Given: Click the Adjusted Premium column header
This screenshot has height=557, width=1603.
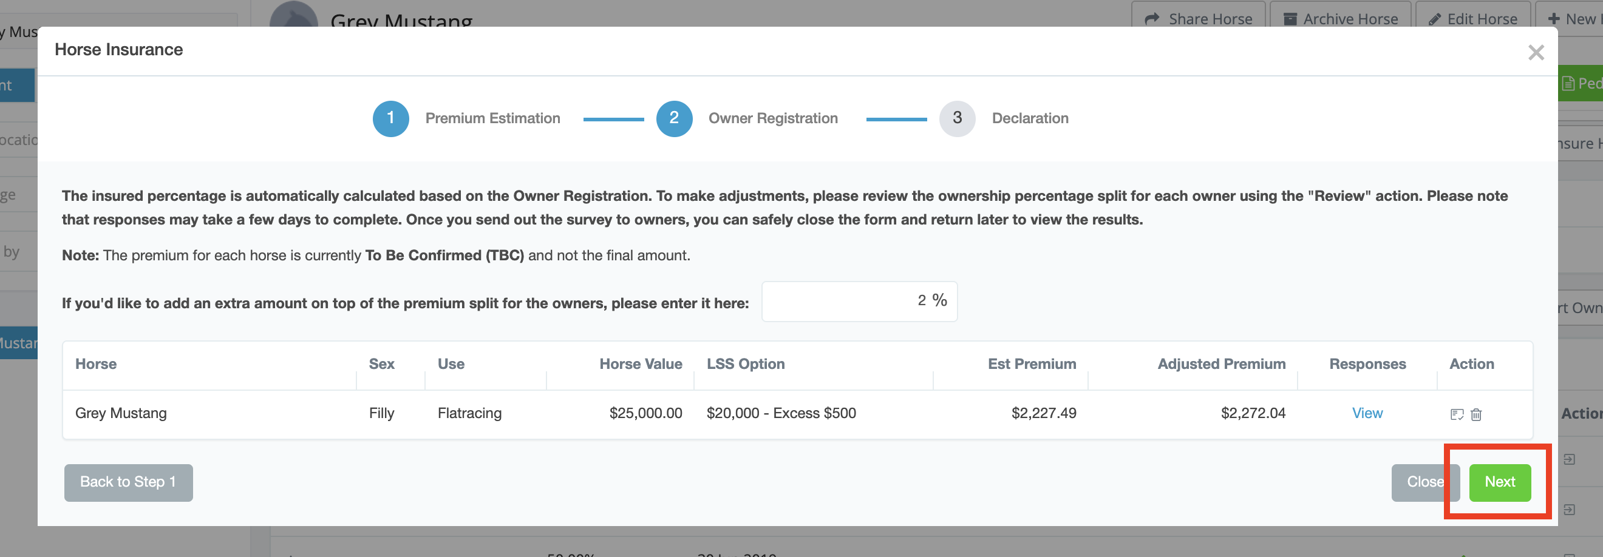Looking at the screenshot, I should click(x=1221, y=364).
